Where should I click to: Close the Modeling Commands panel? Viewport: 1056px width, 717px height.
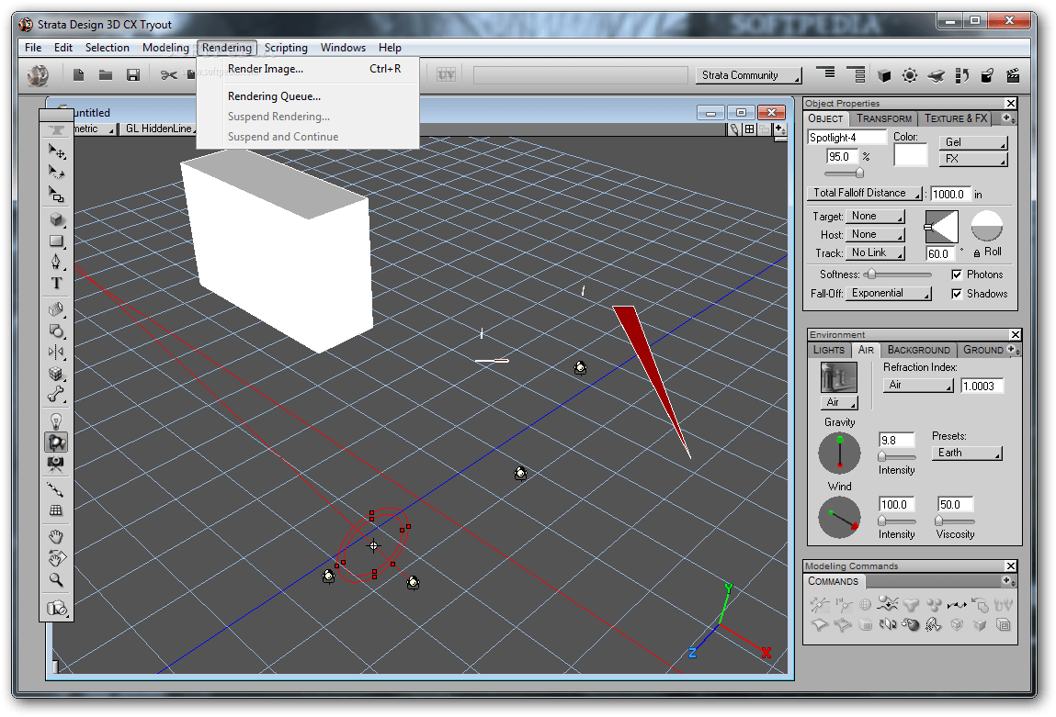(1011, 566)
